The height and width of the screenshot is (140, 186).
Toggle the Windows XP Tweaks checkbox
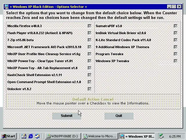176,61
